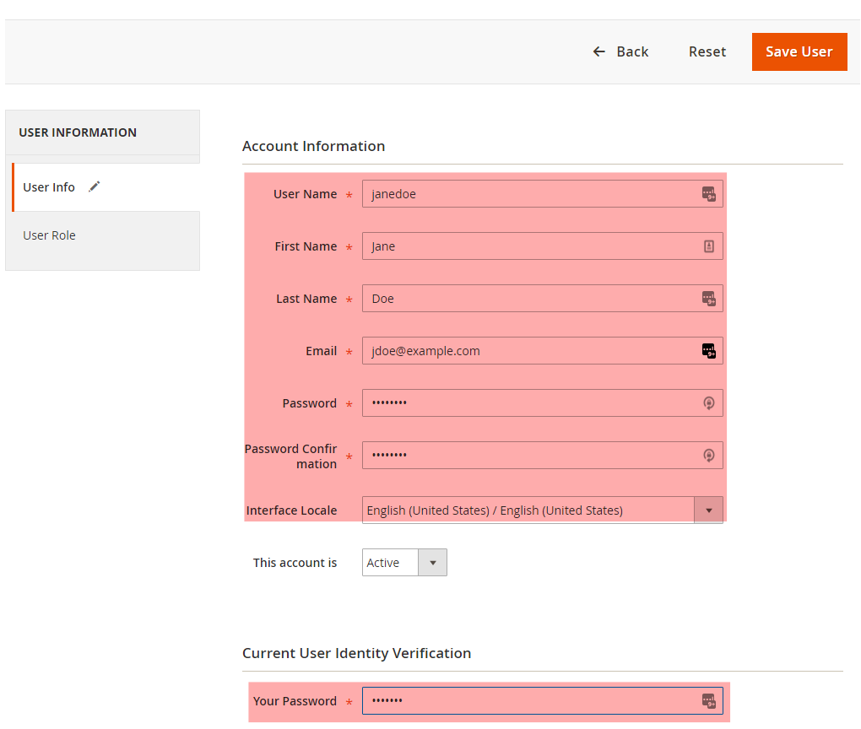Click the Reset button
861x729 pixels.
(x=707, y=51)
